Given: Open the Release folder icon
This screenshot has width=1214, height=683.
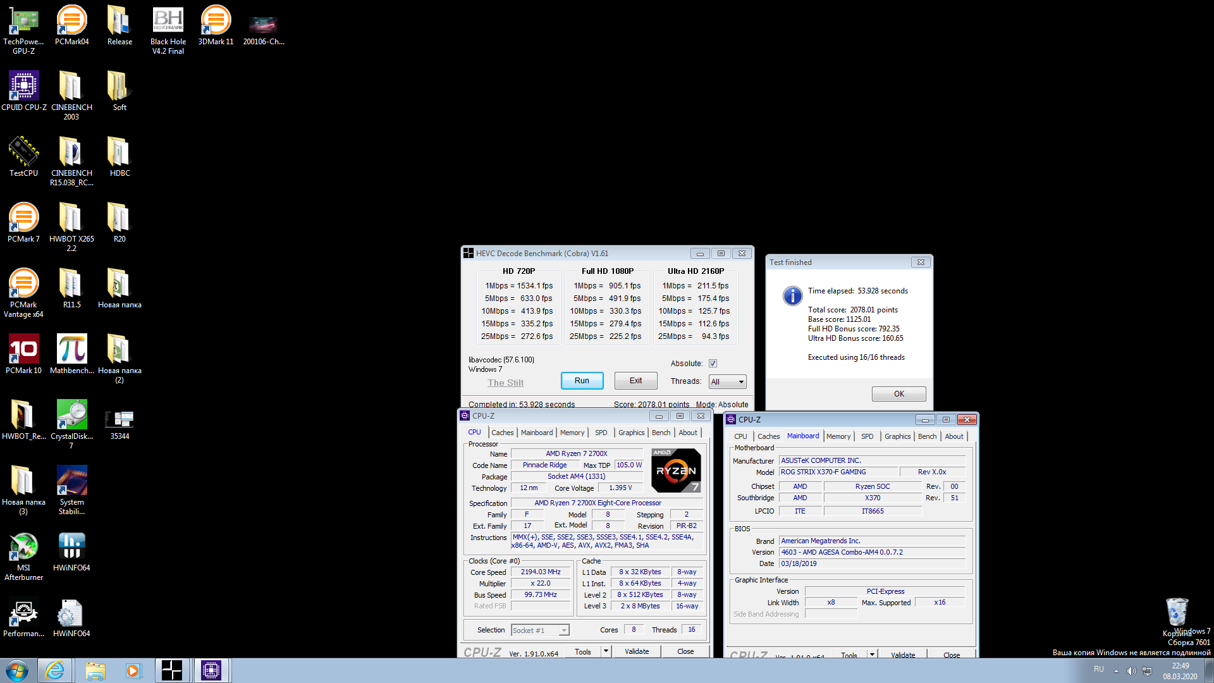Looking at the screenshot, I should coord(120,25).
